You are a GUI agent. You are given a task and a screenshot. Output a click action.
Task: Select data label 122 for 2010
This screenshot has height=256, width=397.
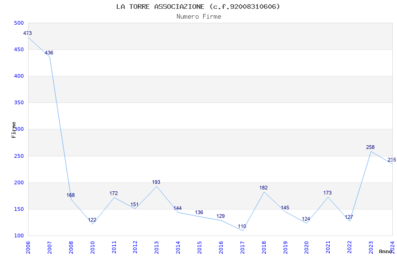click(x=92, y=220)
